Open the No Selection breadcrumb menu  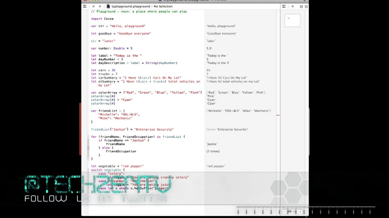point(163,6)
